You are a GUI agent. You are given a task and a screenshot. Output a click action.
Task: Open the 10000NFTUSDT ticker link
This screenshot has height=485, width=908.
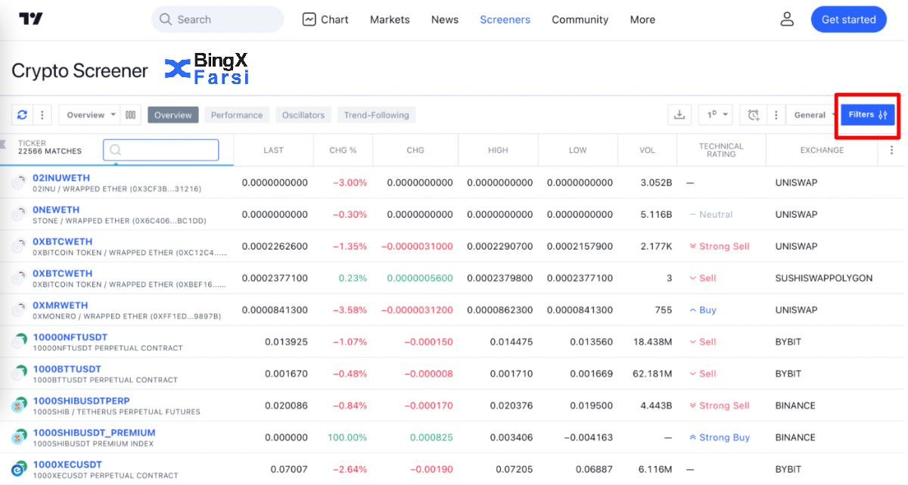click(70, 337)
